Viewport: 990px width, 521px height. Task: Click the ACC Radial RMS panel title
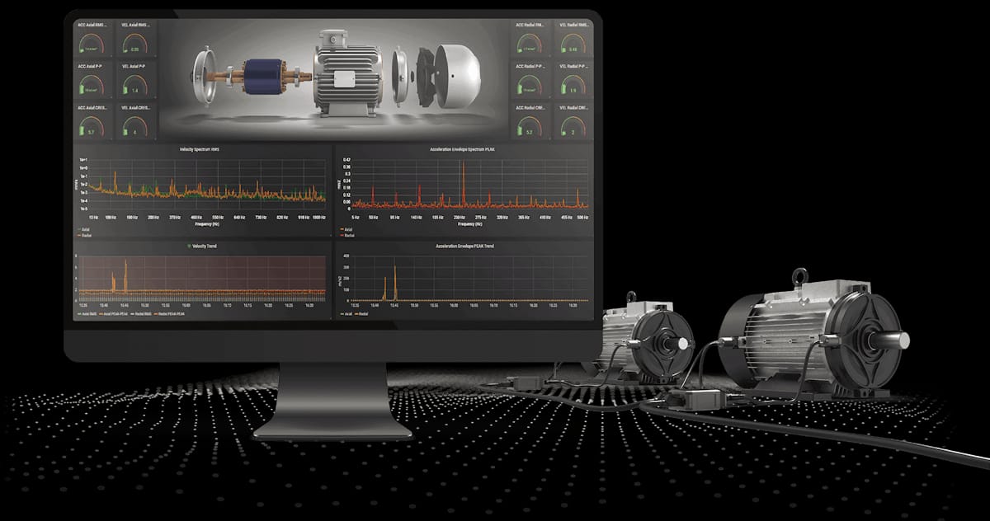tap(530, 25)
